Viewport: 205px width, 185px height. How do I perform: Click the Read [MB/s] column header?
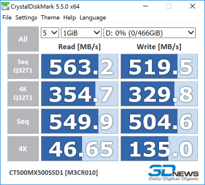coord(80,47)
